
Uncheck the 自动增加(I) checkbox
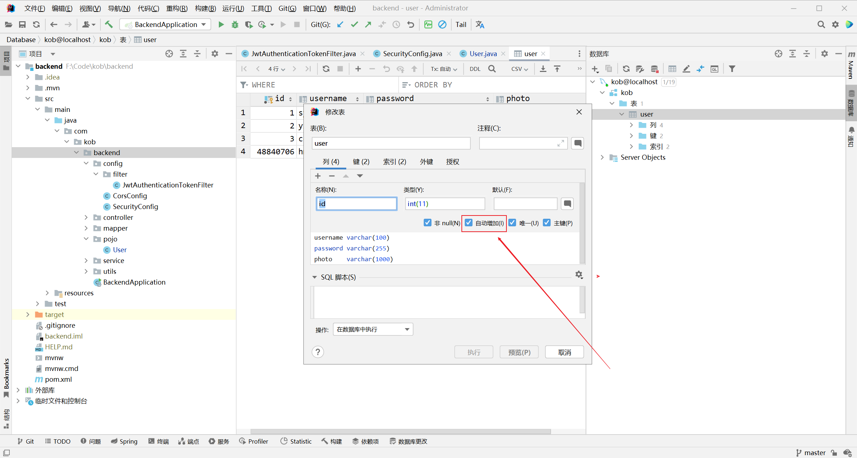(x=469, y=223)
